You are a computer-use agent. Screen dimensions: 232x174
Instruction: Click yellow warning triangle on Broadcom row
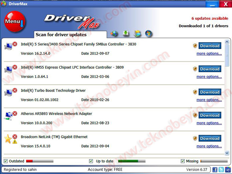coord(15,142)
